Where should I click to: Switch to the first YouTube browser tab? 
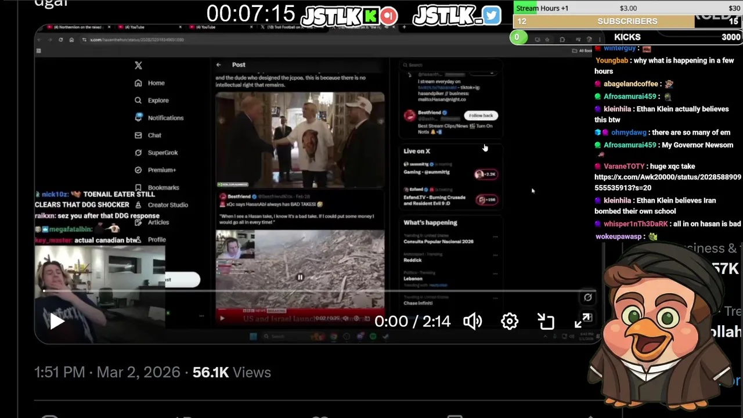coord(150,27)
